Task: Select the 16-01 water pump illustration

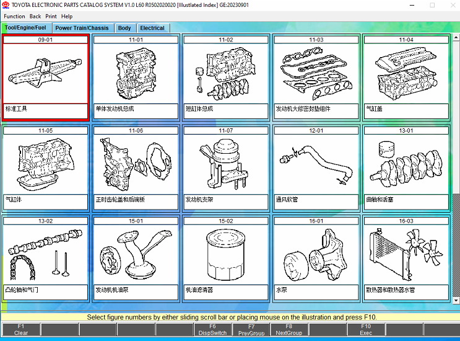Action: tap(316, 254)
